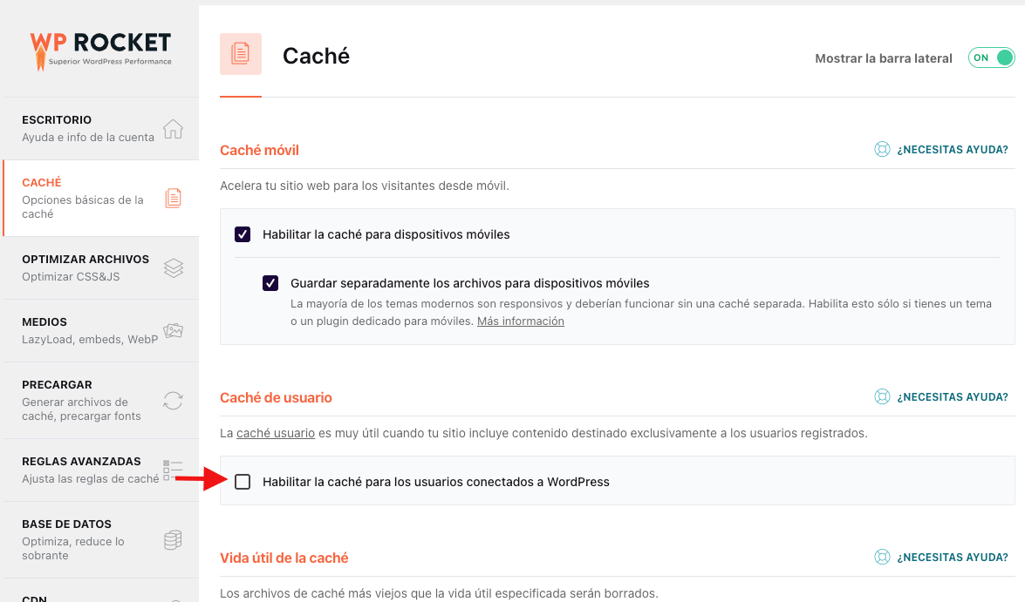Click the Optimizar Archivos layers icon
1025x602 pixels.
point(174,267)
